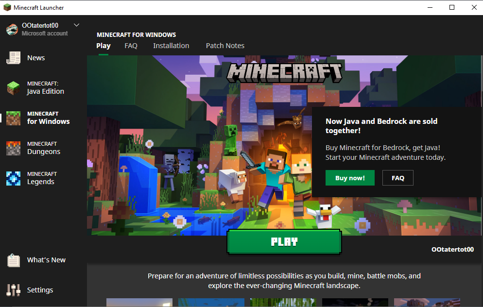Viewport: 483px width, 307px height.
Task: Open the News newspaper icon
Action: pos(13,58)
